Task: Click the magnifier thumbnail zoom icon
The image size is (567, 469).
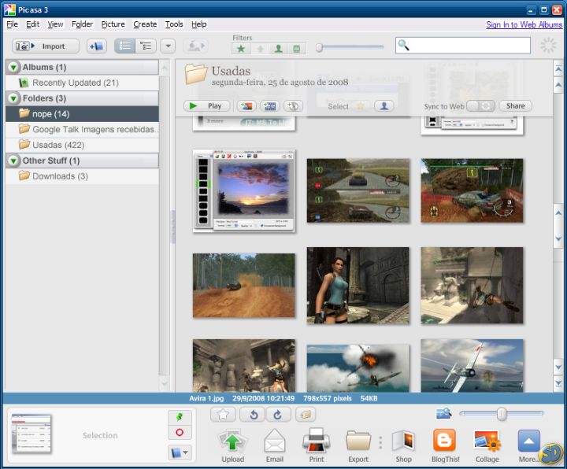Action: pyautogui.click(x=444, y=413)
